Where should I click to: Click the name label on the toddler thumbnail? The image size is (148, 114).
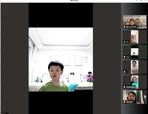pos(131,87)
